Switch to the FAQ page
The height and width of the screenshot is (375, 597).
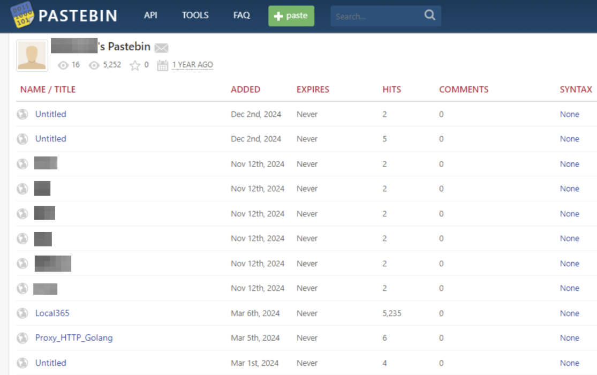coord(241,16)
